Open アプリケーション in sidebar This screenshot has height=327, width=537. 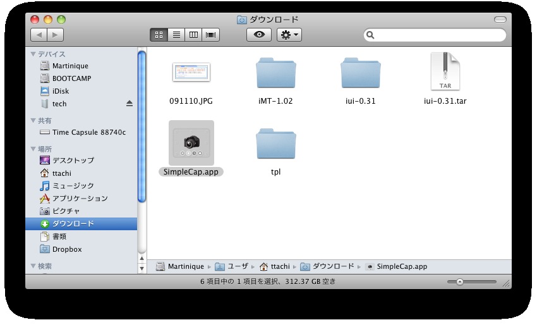tap(81, 199)
